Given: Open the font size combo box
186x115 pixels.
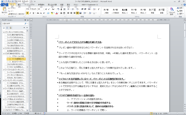Looking at the screenshot, I should click(41, 9).
